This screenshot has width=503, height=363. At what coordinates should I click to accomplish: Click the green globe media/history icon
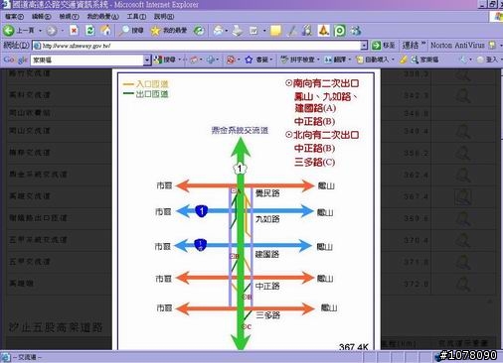[x=199, y=31]
